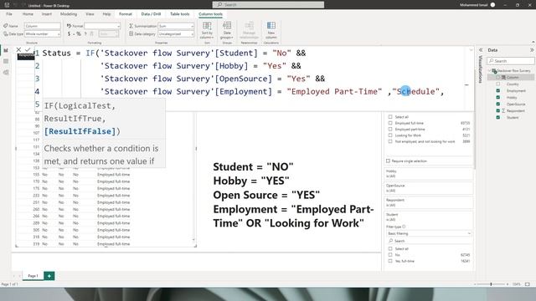Click zoom in plus icon in status bar
Viewport: 536px width, 301px height.
click(x=508, y=284)
